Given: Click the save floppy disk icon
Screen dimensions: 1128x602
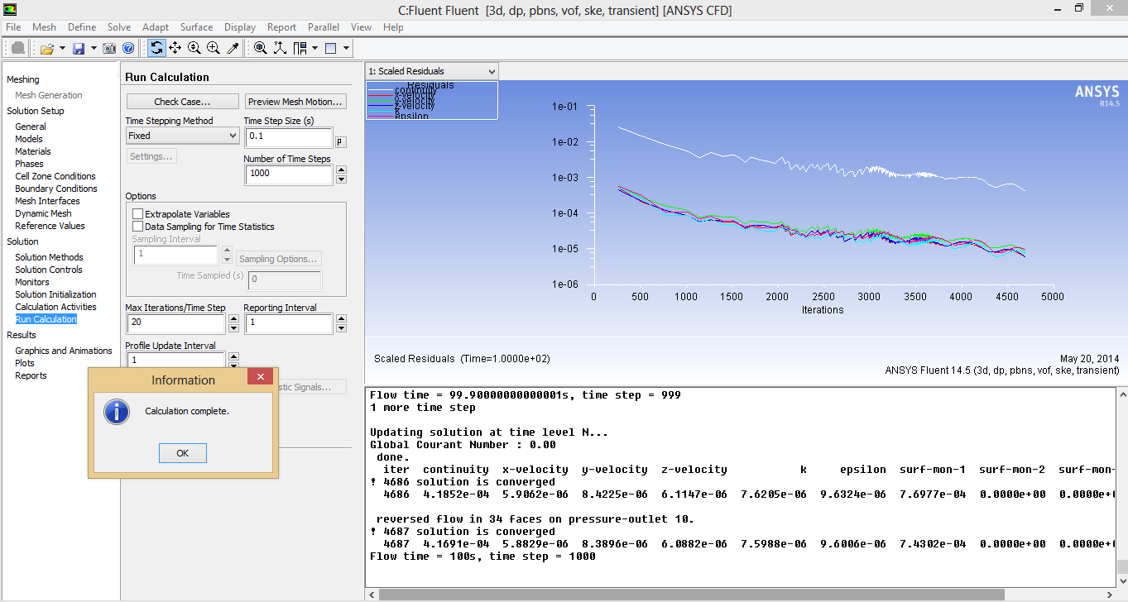Looking at the screenshot, I should [x=79, y=49].
